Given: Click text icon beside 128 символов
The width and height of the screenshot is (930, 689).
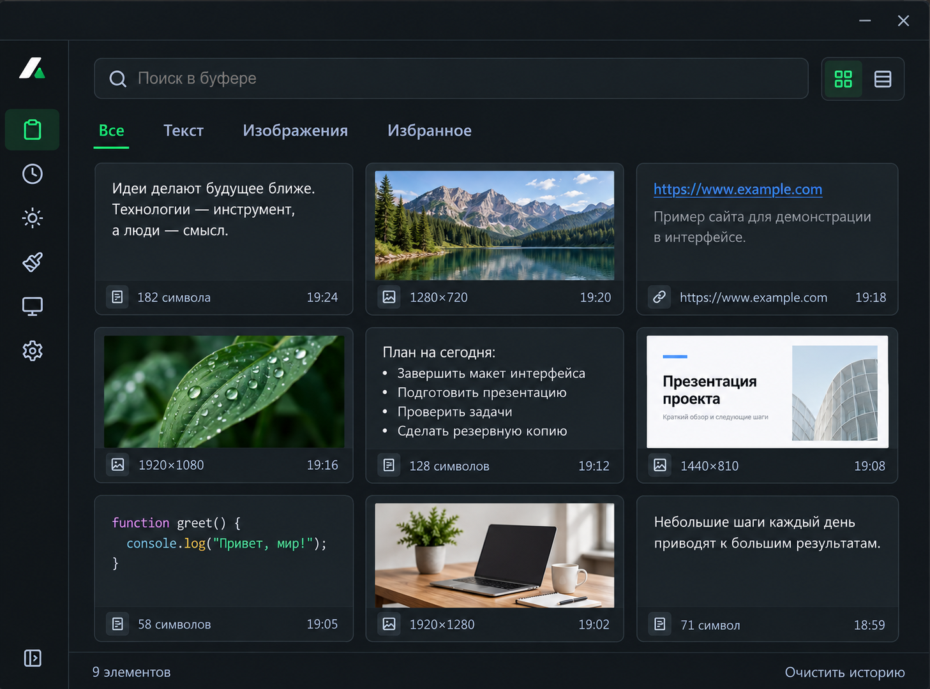Looking at the screenshot, I should click(x=389, y=465).
